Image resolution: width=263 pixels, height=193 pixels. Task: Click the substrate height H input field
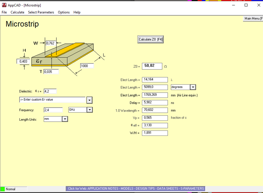pos(23,61)
